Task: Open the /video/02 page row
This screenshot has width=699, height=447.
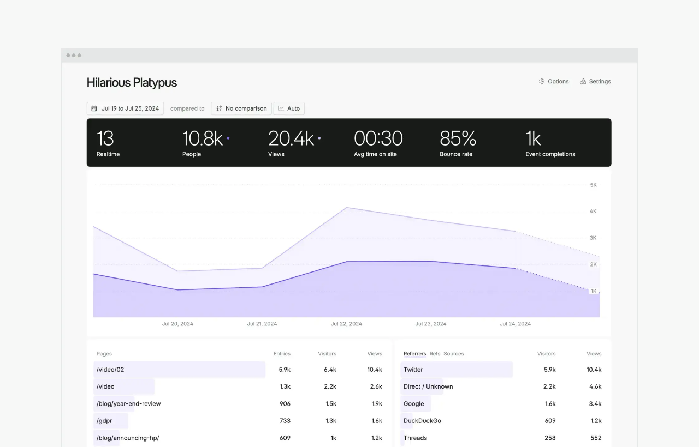Action: [239, 370]
